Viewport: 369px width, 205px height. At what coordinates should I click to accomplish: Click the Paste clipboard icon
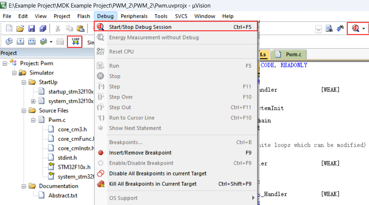click(80, 28)
